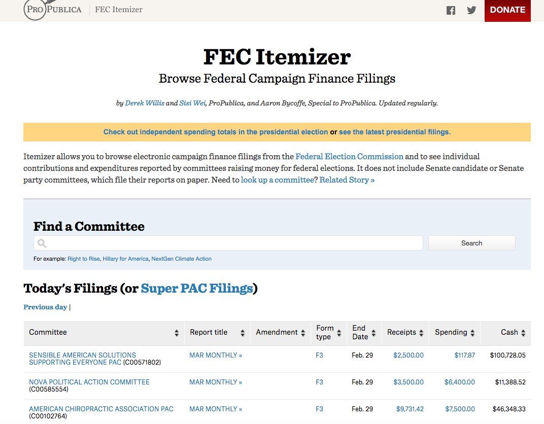Sort by Spending column arrows
Screen dimensions: 544x424
coord(472,333)
